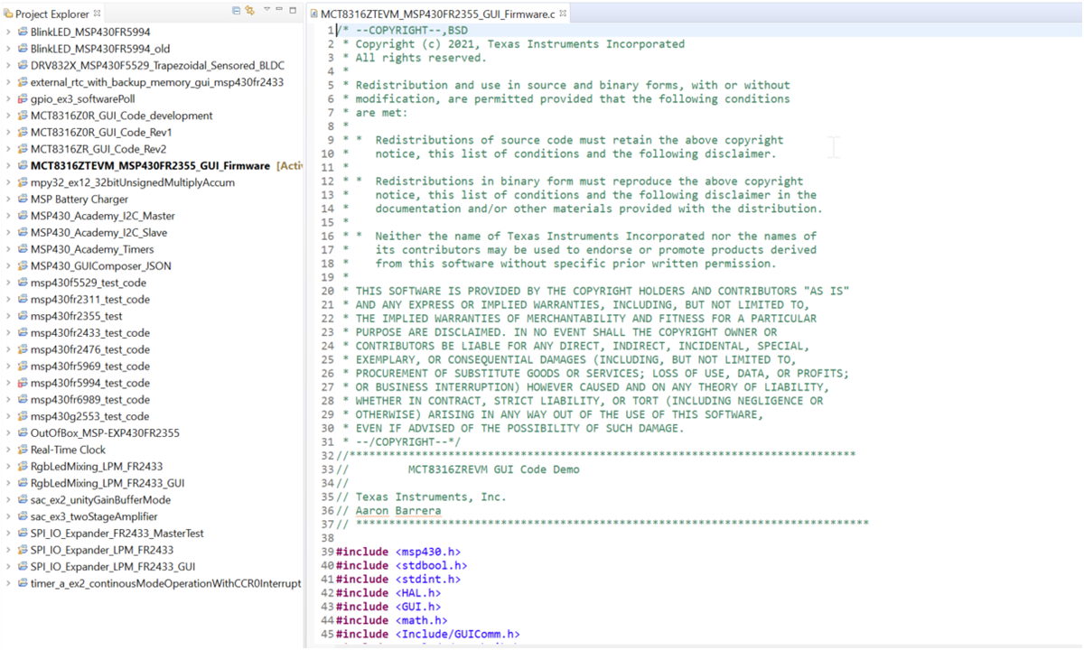1084x650 pixels.
Task: Switch to the Project Explorer tab
Action: coord(50,14)
